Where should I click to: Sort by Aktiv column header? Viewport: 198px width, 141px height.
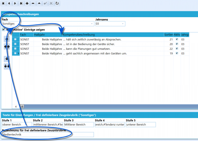(177, 35)
